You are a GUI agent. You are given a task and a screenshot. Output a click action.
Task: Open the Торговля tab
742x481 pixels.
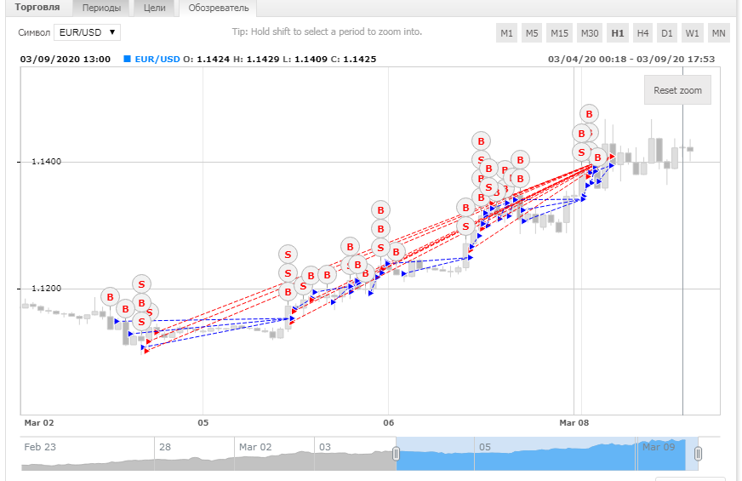tap(37, 8)
